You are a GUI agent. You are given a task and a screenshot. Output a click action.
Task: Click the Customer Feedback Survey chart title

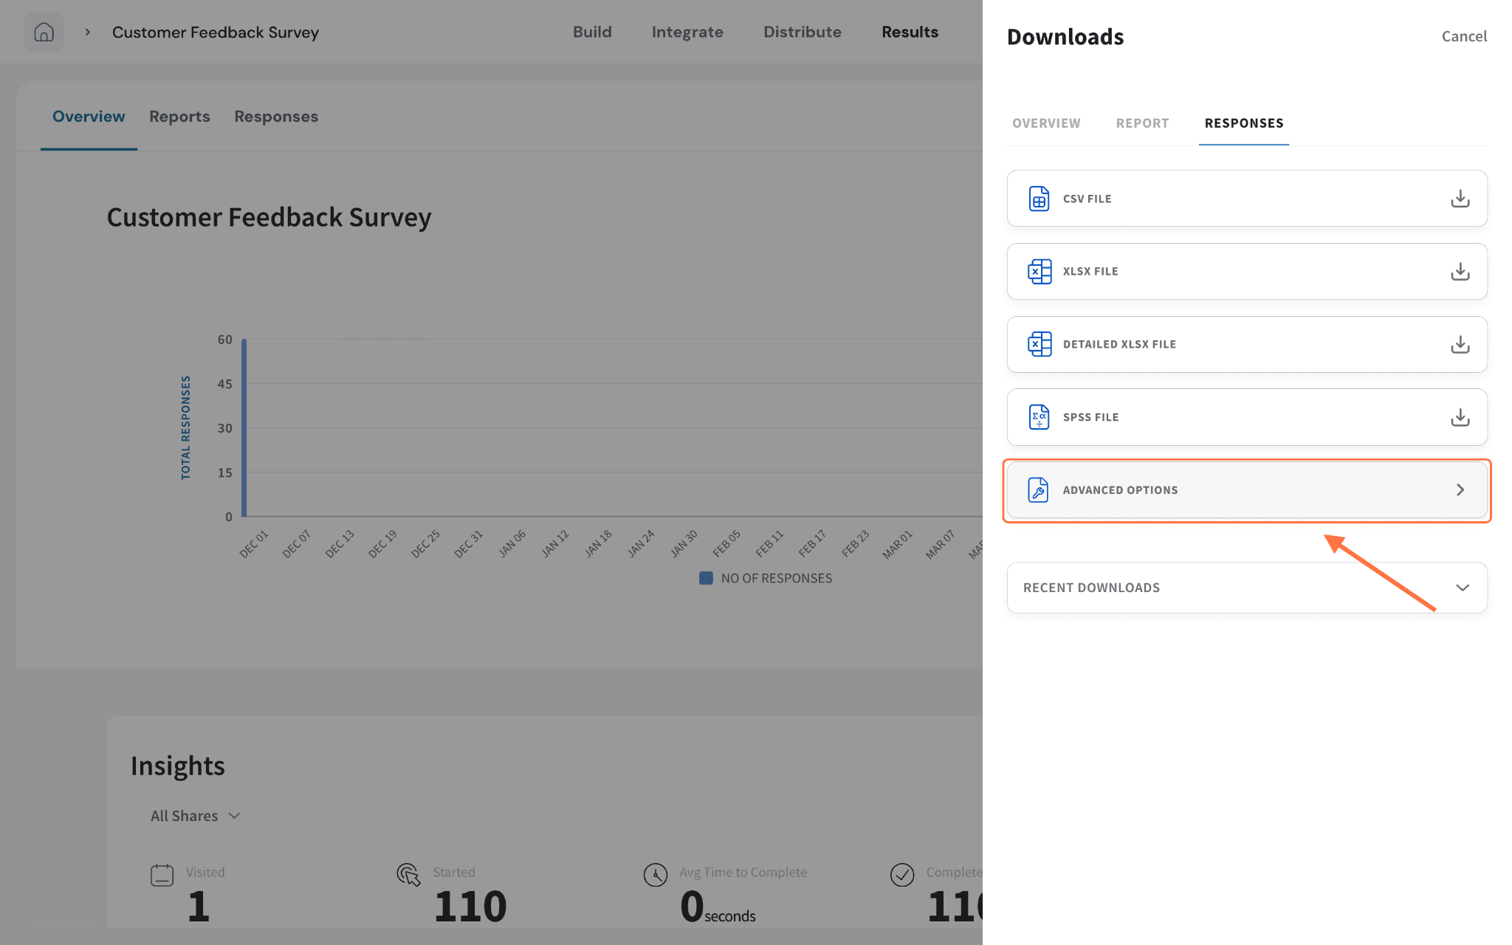269,218
